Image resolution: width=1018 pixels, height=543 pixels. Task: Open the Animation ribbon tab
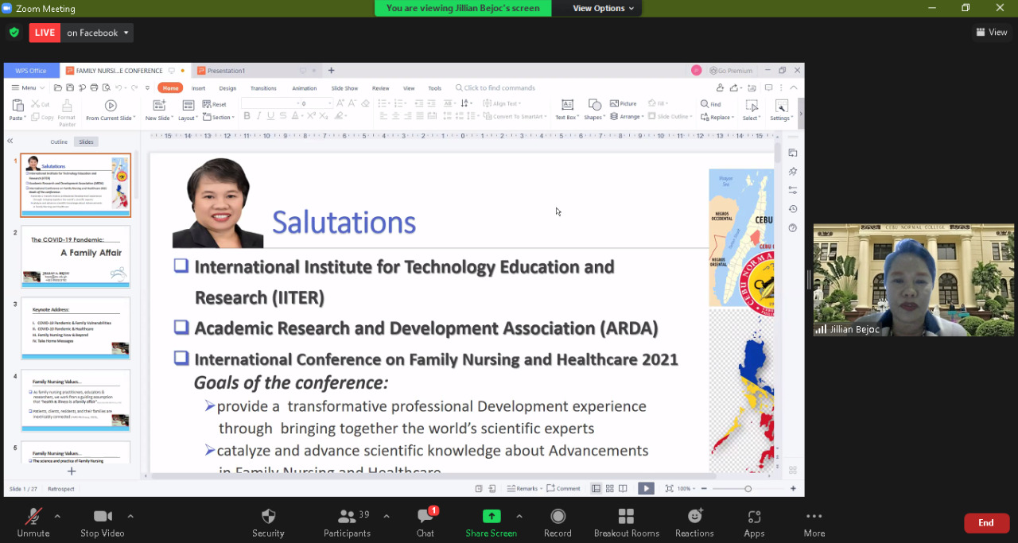click(304, 88)
